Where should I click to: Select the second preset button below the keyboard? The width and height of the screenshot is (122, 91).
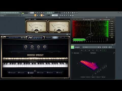tap(21, 73)
